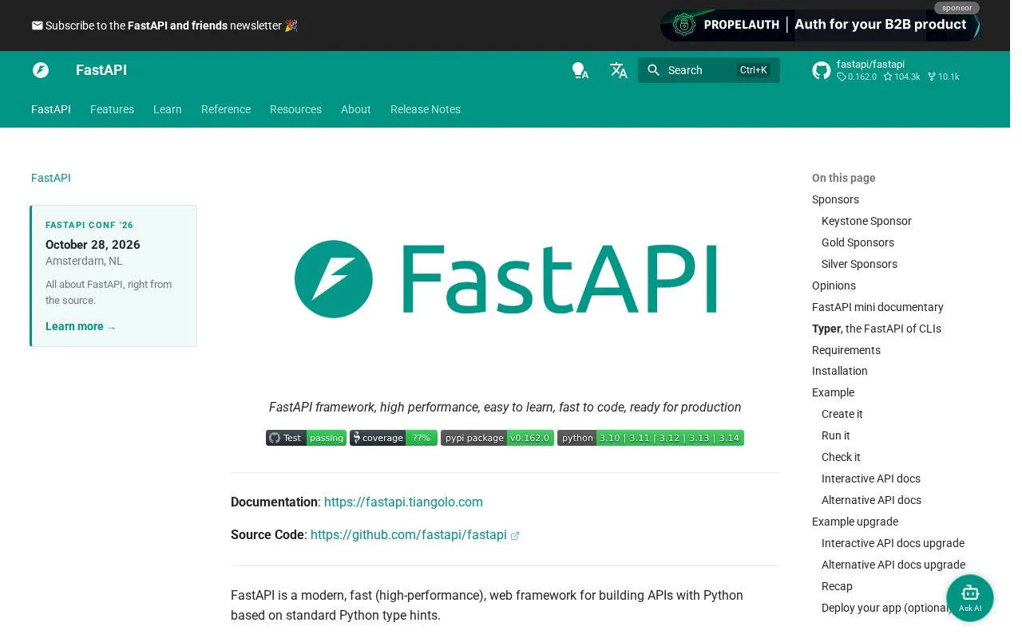Open the Release Notes tab
The image size is (1022, 638).
click(426, 109)
